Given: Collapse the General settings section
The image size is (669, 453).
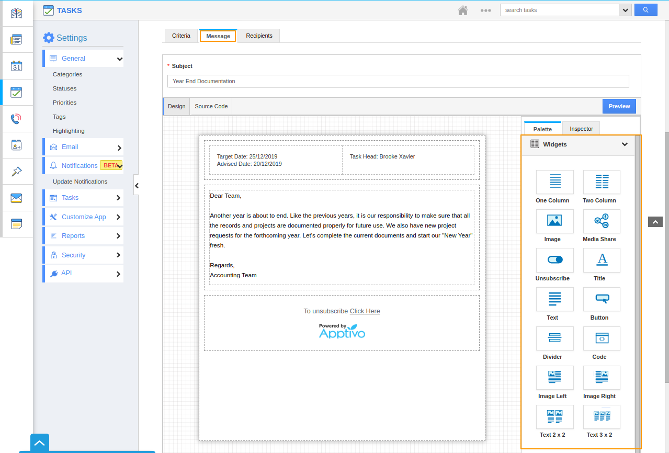Looking at the screenshot, I should [119, 59].
